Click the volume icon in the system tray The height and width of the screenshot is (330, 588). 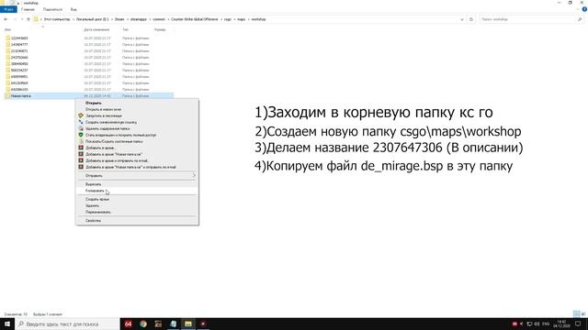537,324
